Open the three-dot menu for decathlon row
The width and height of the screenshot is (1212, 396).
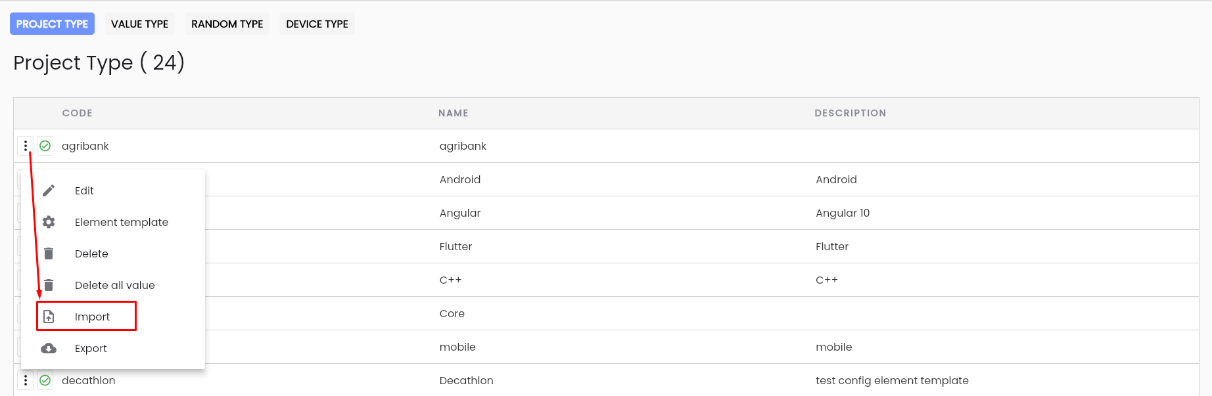click(x=26, y=380)
